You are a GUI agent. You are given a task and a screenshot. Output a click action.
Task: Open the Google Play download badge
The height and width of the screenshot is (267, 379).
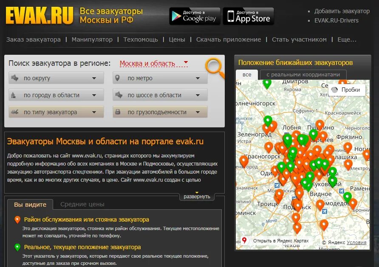195,16
